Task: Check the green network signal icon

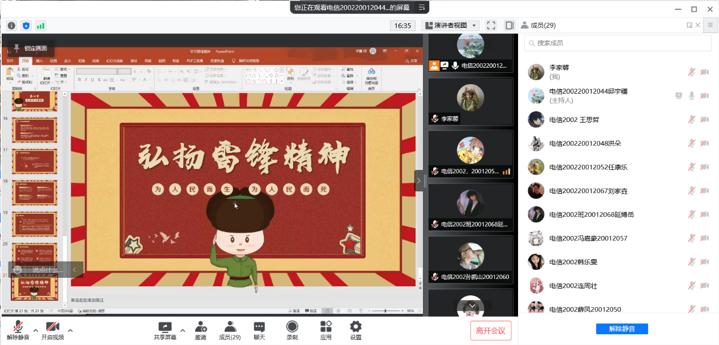Action: 41,25
